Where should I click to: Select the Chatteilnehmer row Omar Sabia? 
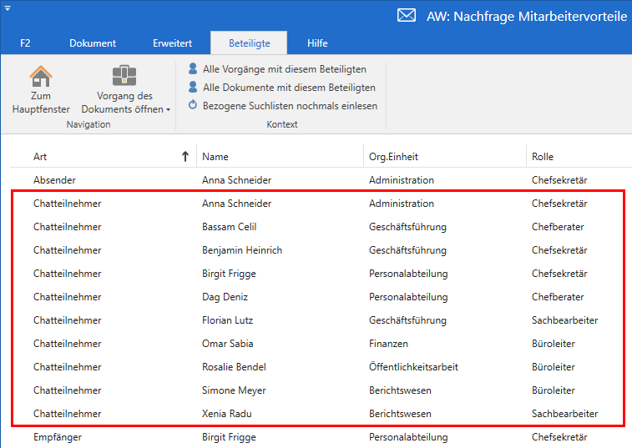click(227, 344)
